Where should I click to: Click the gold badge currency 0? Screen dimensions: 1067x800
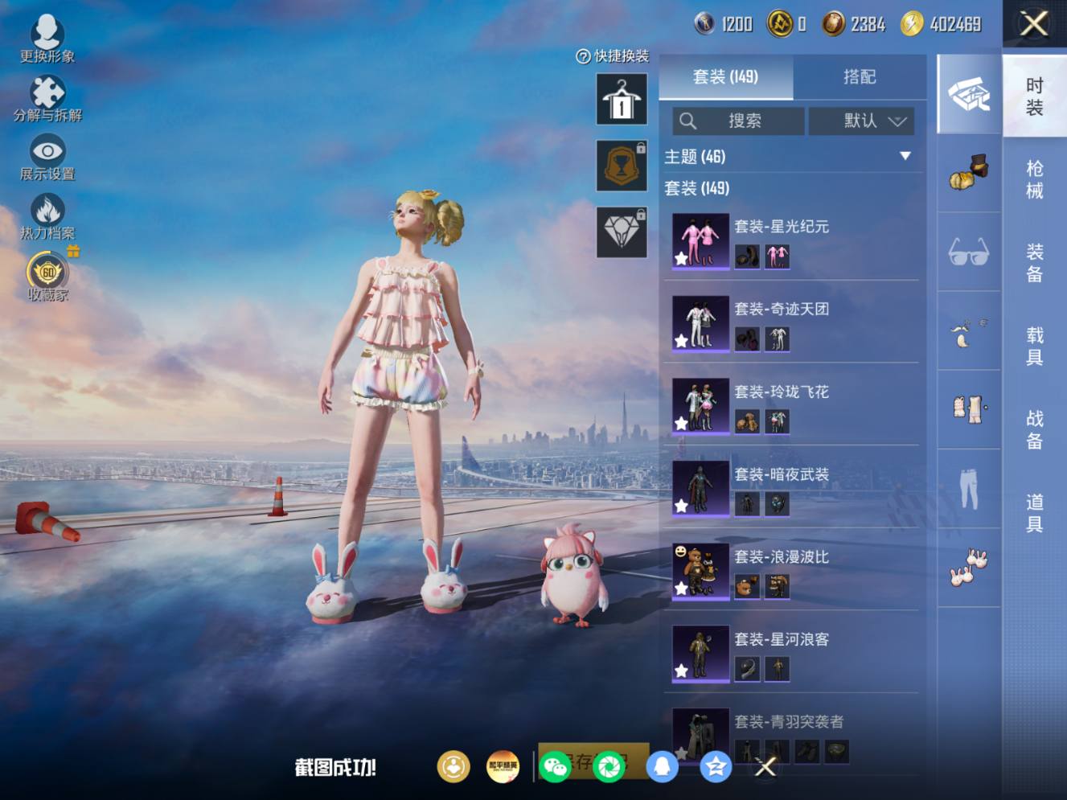786,24
